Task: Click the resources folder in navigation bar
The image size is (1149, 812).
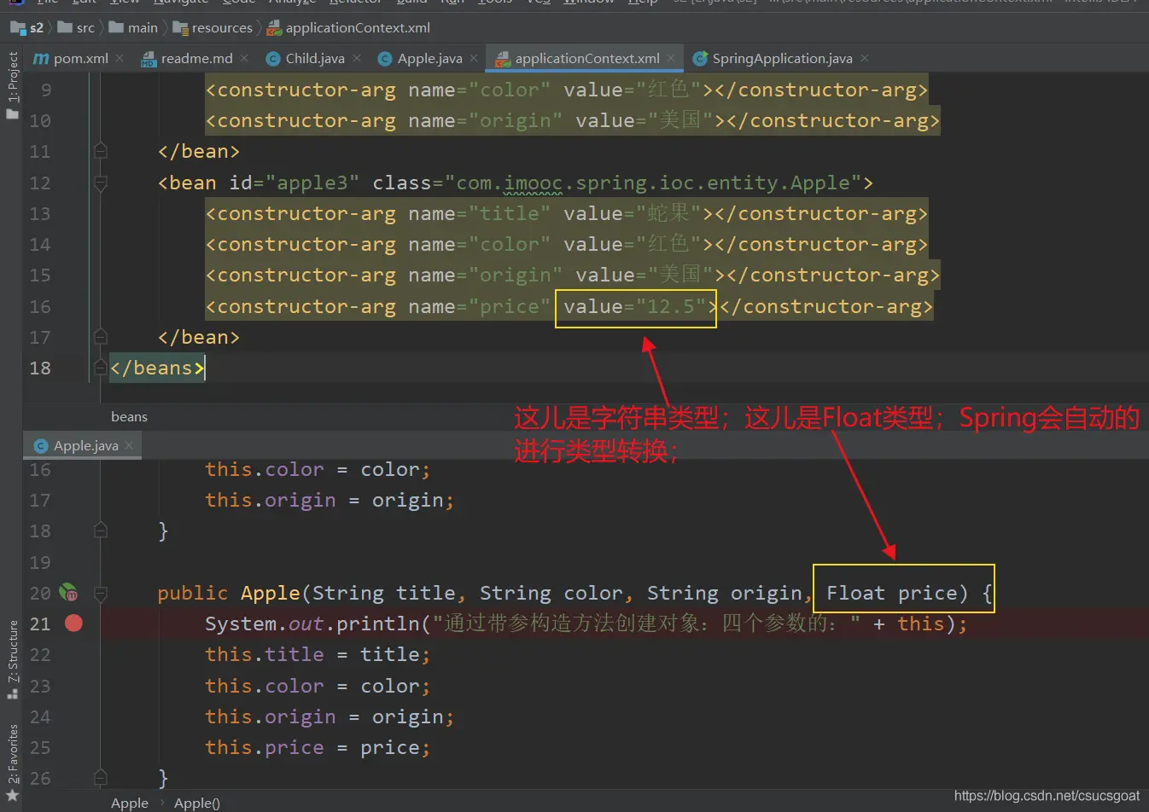Action: pyautogui.click(x=221, y=28)
